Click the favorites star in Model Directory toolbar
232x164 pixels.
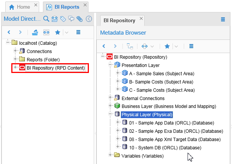point(58,32)
